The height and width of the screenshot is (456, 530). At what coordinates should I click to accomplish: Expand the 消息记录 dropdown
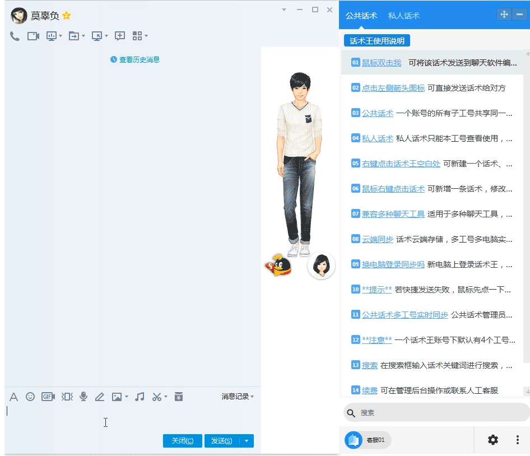tap(238, 397)
